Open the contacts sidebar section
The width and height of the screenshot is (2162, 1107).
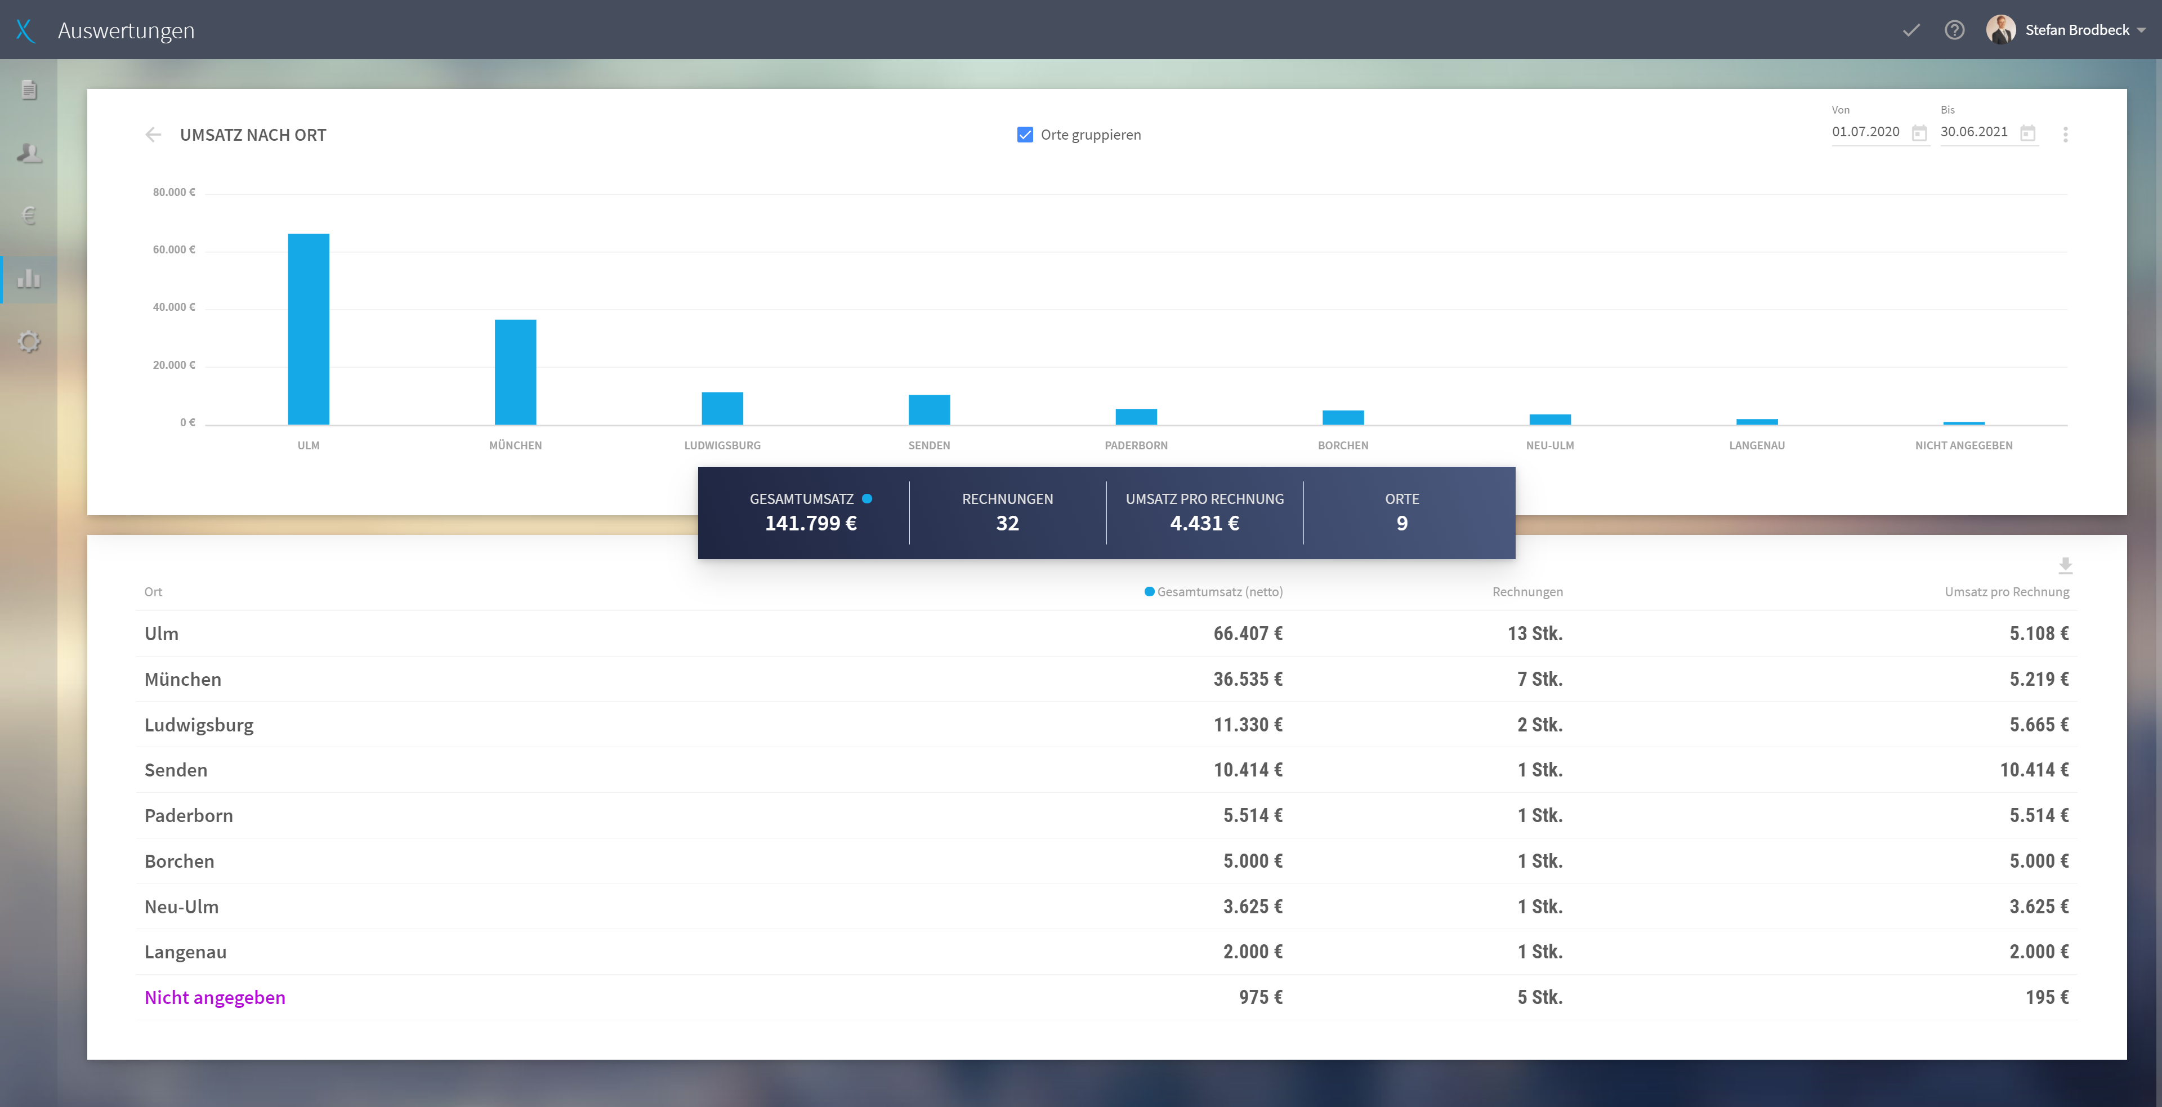29,153
